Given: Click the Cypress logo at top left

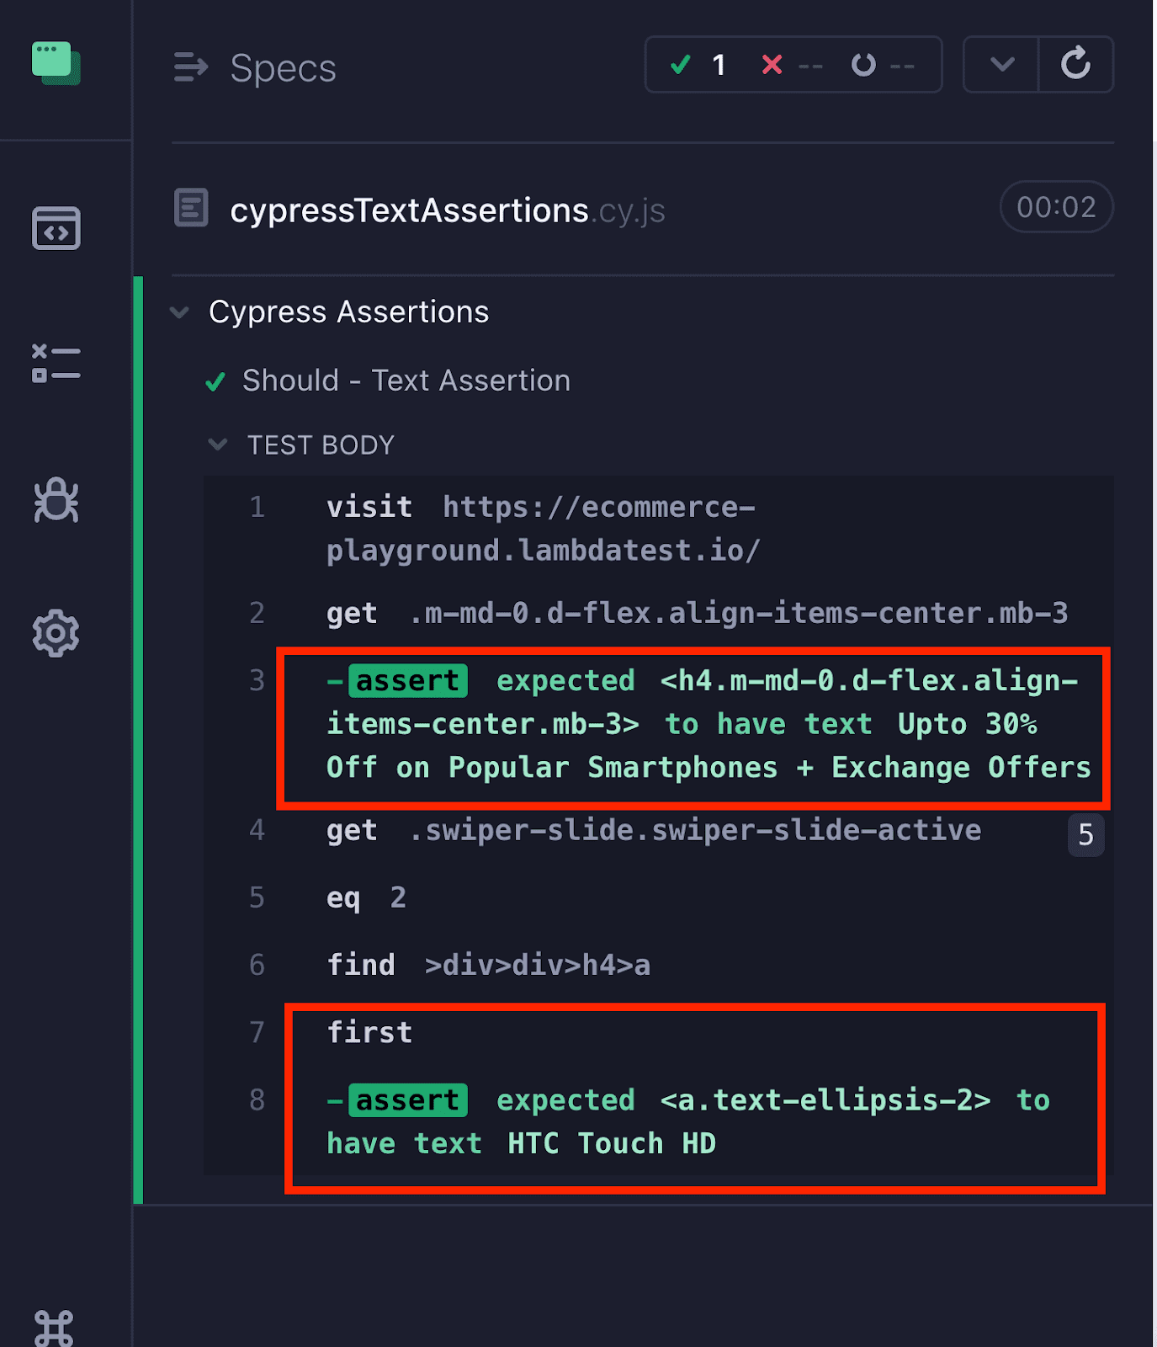Looking at the screenshot, I should coord(56,63).
